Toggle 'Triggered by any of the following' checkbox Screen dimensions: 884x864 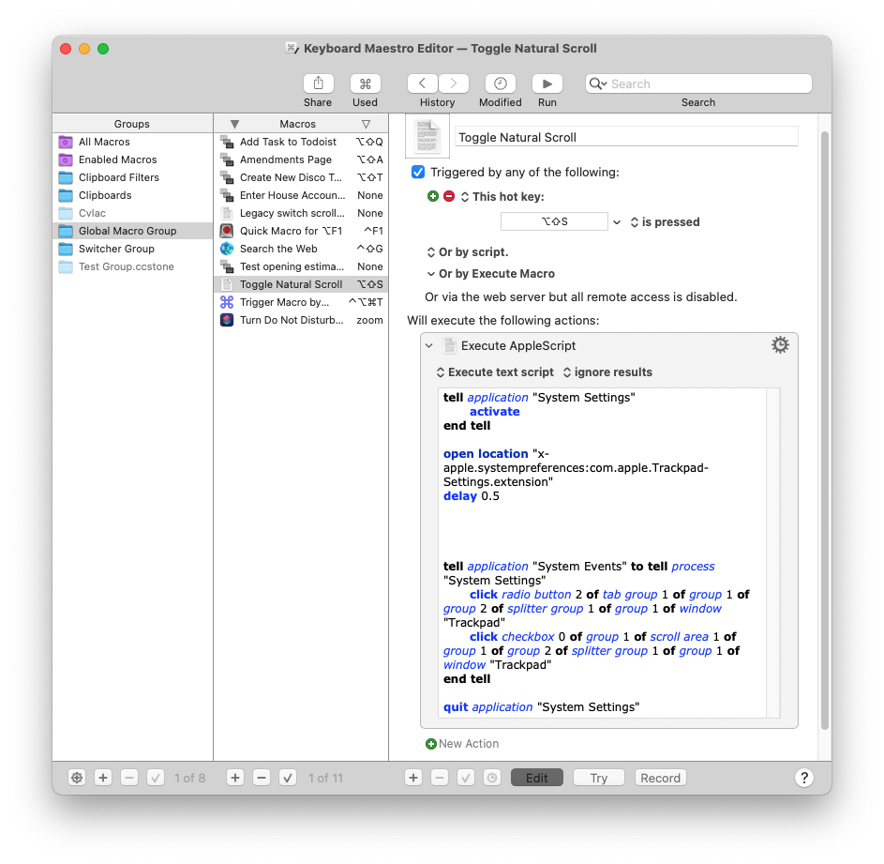coord(418,172)
